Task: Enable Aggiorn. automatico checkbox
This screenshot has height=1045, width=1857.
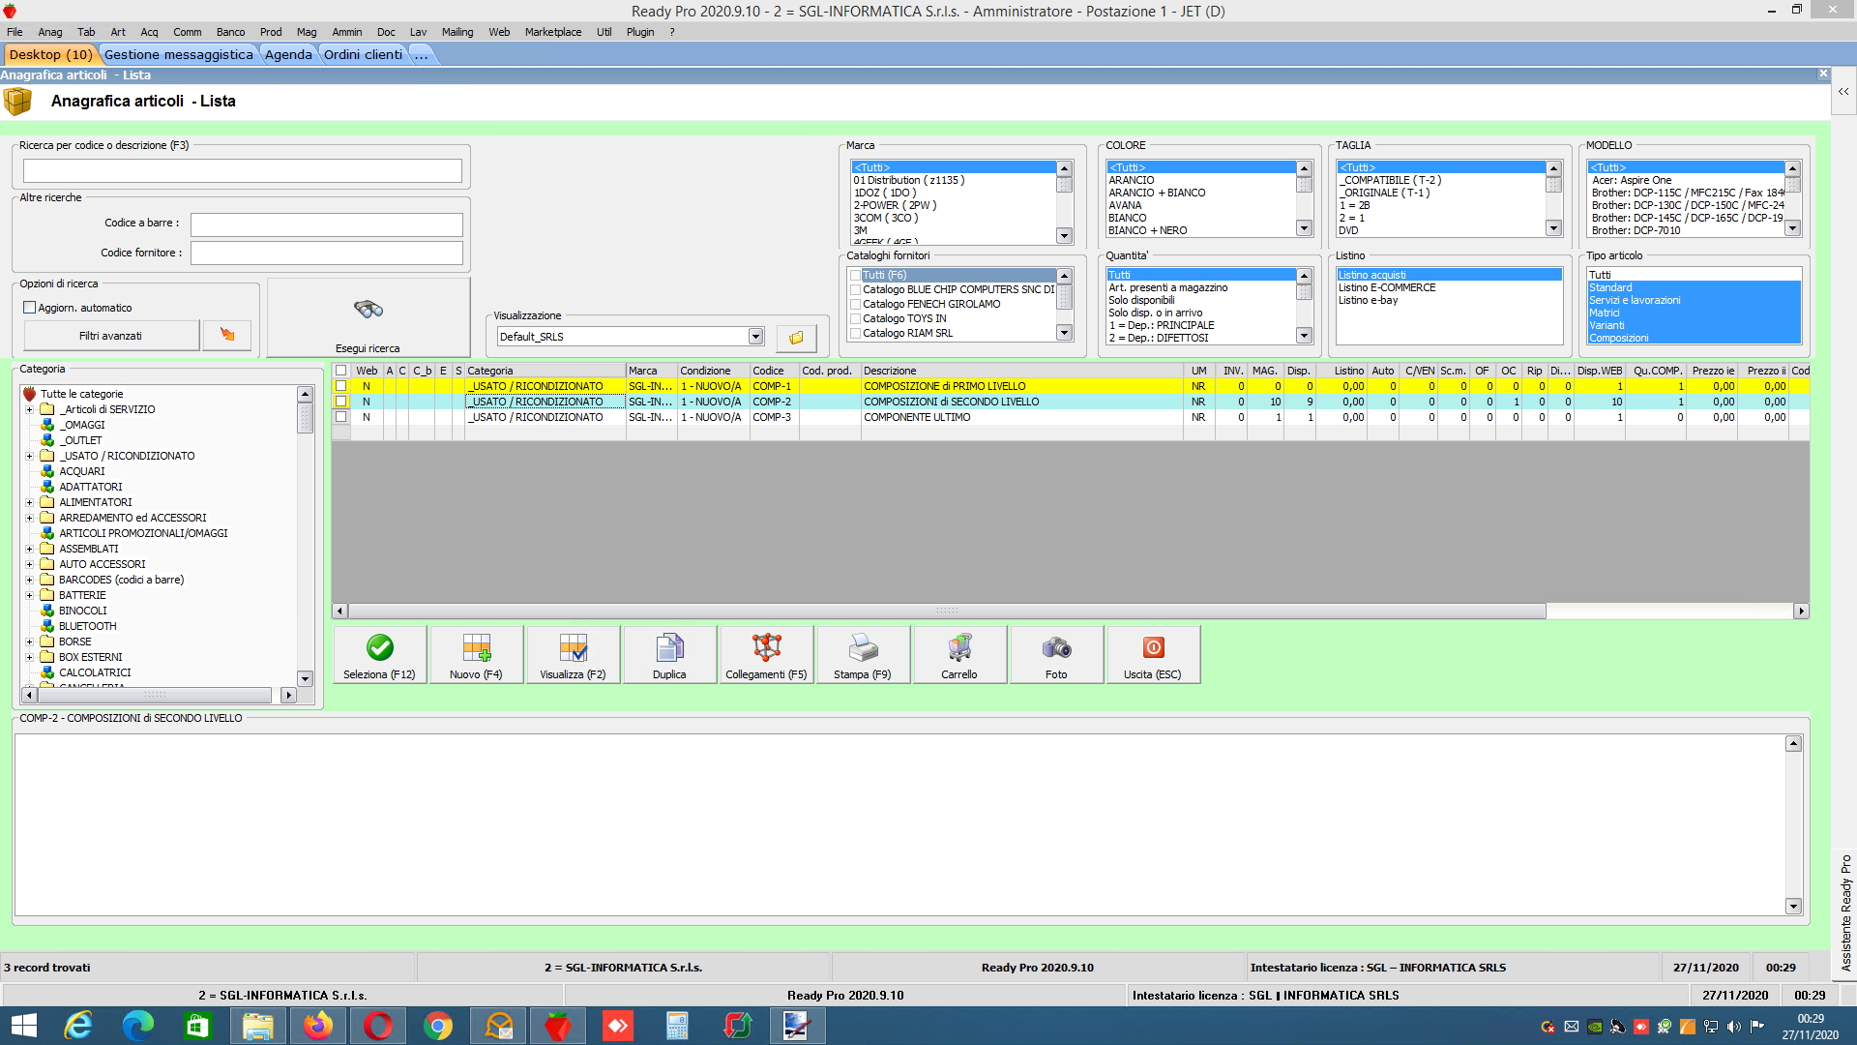Action: [29, 308]
